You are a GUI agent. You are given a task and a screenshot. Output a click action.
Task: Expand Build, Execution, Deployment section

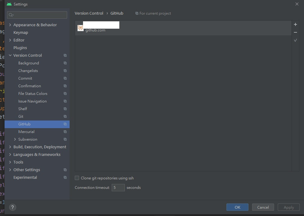(10, 147)
